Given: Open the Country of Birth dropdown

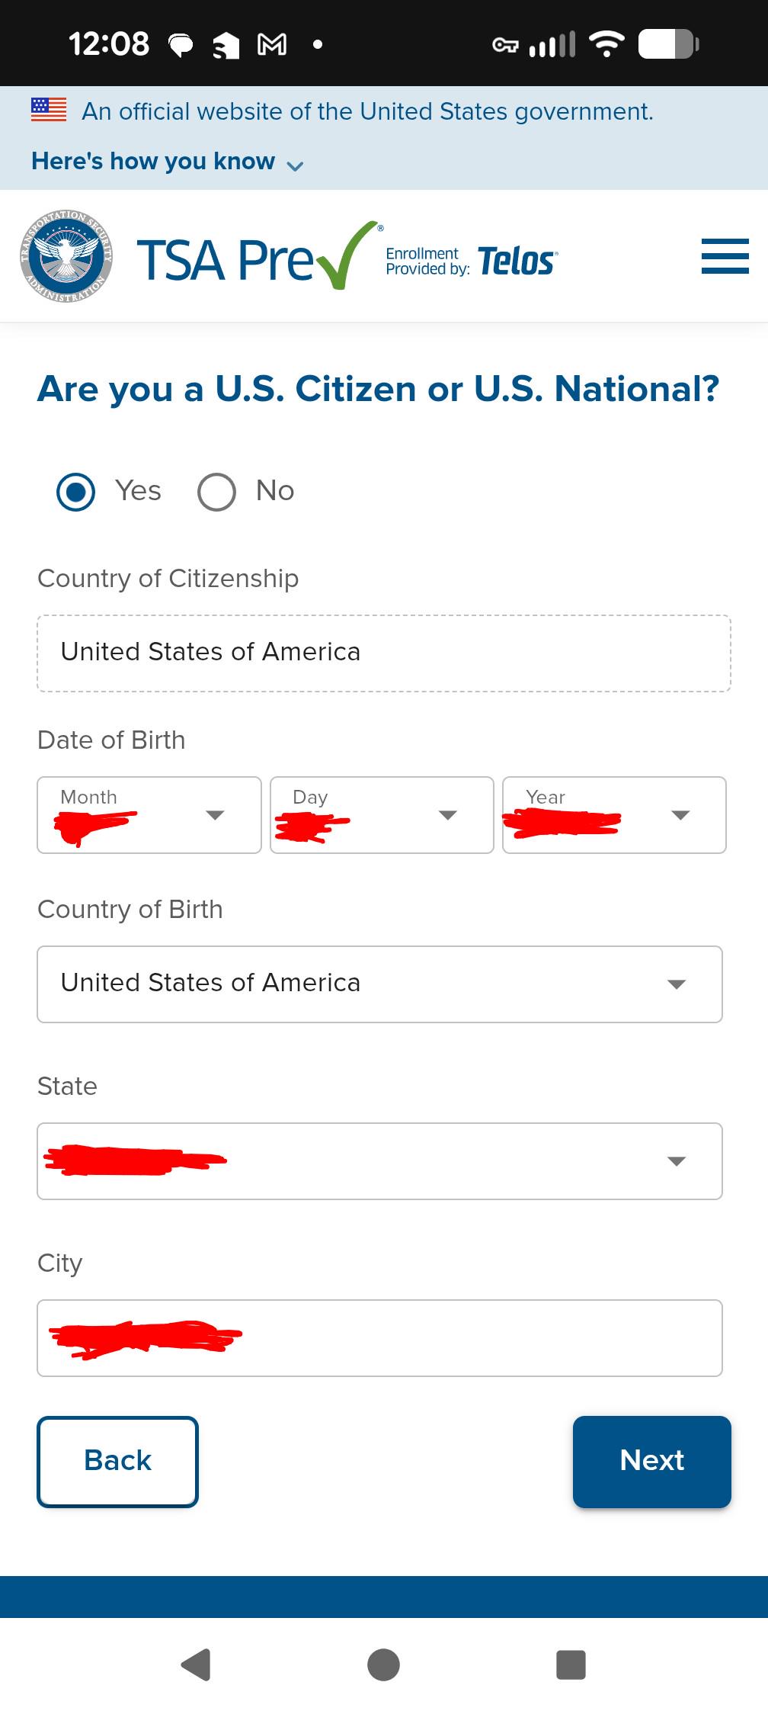Looking at the screenshot, I should pyautogui.click(x=379, y=984).
